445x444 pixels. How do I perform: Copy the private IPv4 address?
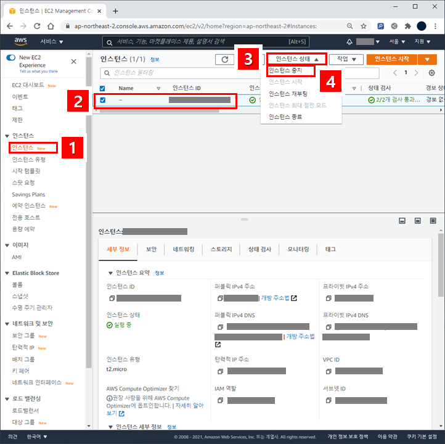point(329,298)
